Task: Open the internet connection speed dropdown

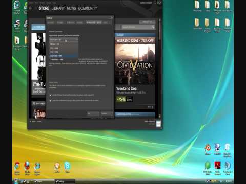Action: [x=64, y=40]
